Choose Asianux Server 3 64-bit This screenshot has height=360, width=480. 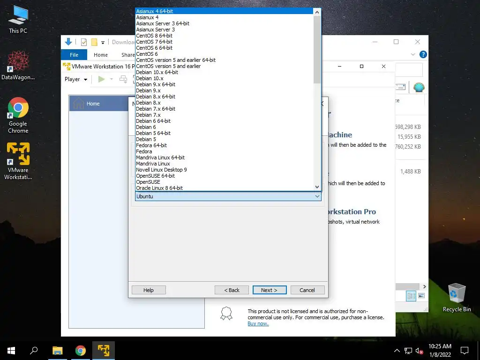[224, 23]
